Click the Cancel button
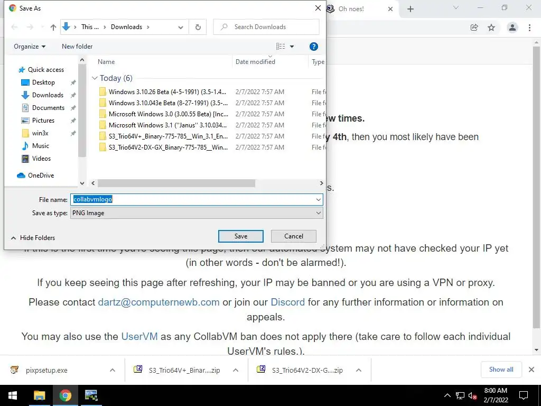 tap(294, 236)
